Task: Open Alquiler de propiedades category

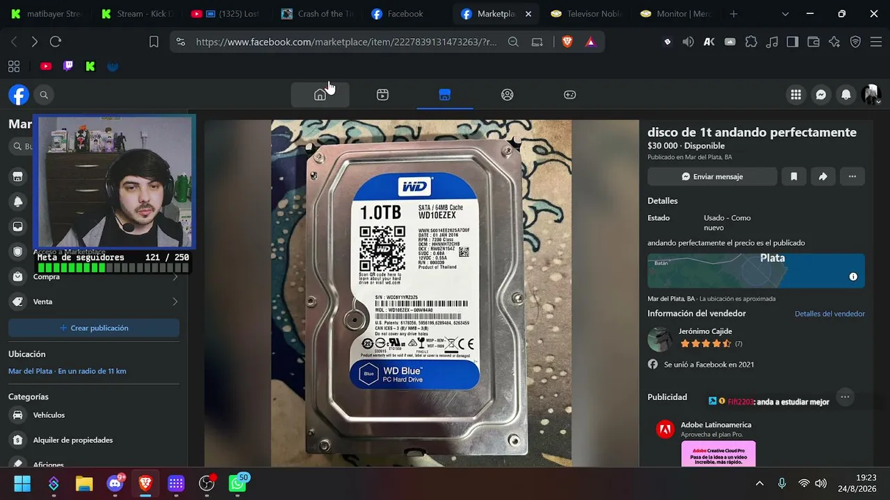Action: tap(94, 440)
